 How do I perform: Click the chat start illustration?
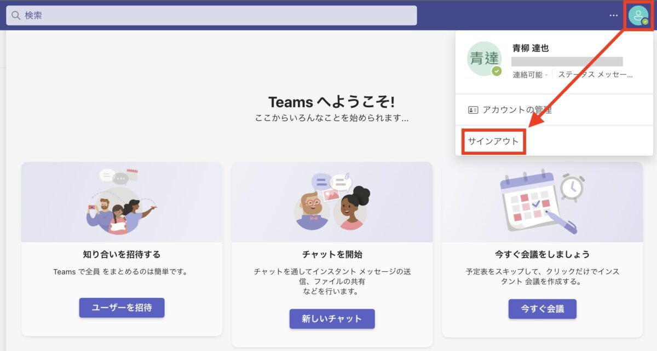(x=332, y=201)
